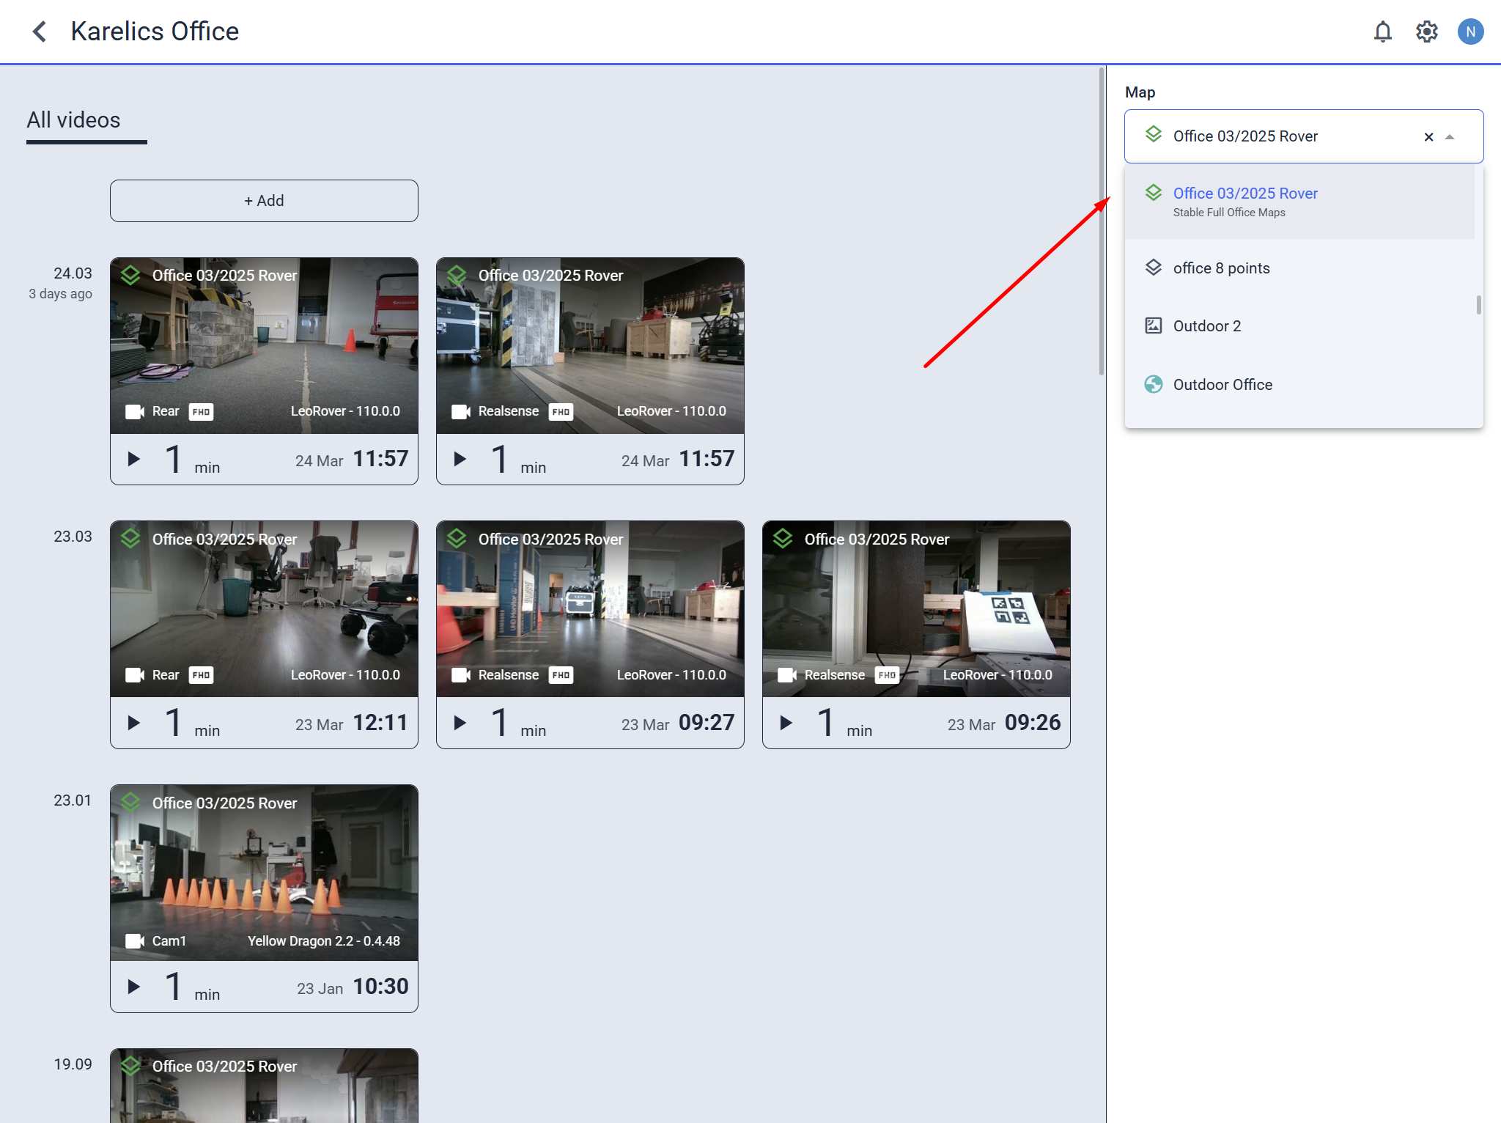Play the 23 Jan 10:30 video

(x=133, y=987)
